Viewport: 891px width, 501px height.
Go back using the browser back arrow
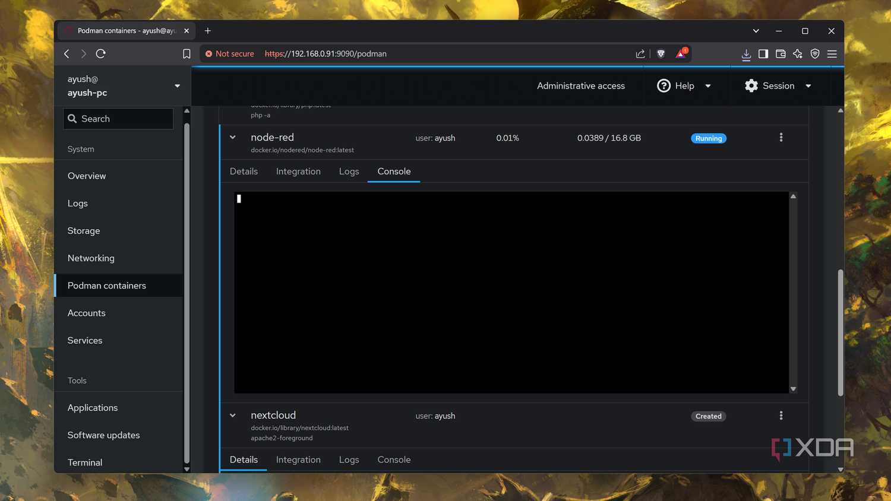pyautogui.click(x=67, y=53)
